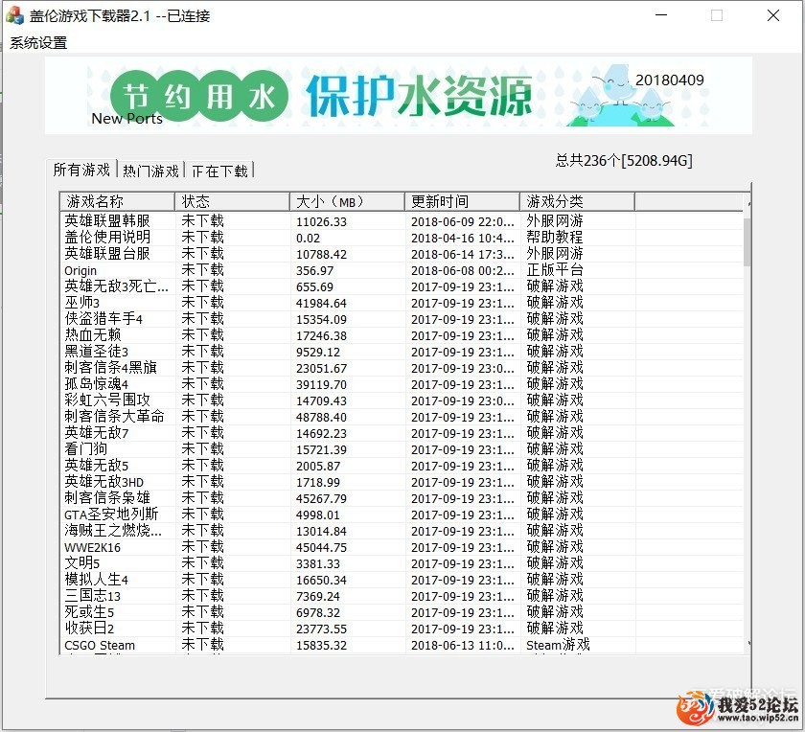Select the 热血无赖 game row
The image size is (805, 732).
[x=402, y=335]
